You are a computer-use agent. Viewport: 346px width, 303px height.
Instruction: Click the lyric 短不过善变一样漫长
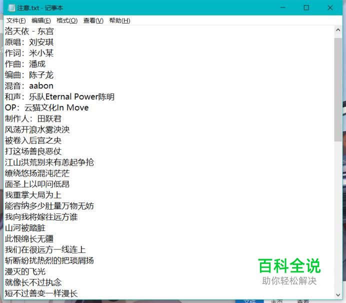click(x=41, y=293)
